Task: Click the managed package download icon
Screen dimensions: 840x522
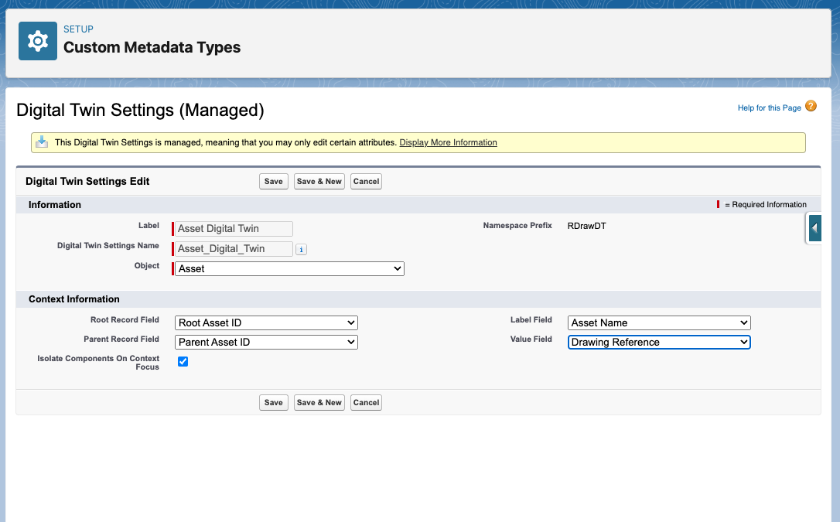Action: coord(43,142)
